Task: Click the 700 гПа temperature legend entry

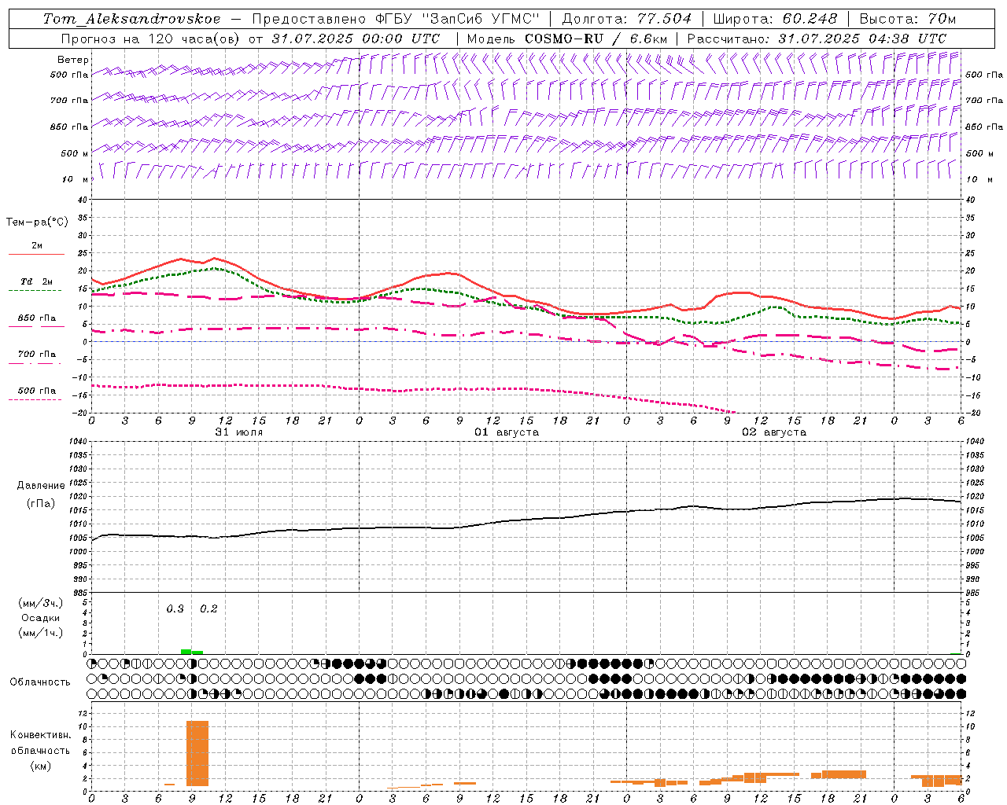Action: 37,355
